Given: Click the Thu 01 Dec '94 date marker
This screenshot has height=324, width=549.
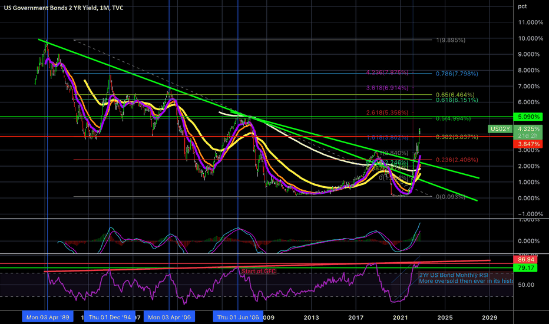Looking at the screenshot, I should click(110, 318).
